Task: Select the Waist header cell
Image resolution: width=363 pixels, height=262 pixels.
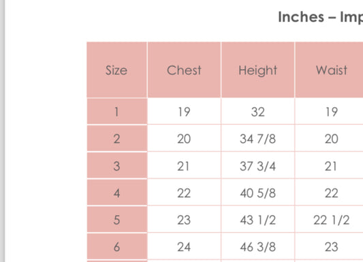Action: click(329, 70)
